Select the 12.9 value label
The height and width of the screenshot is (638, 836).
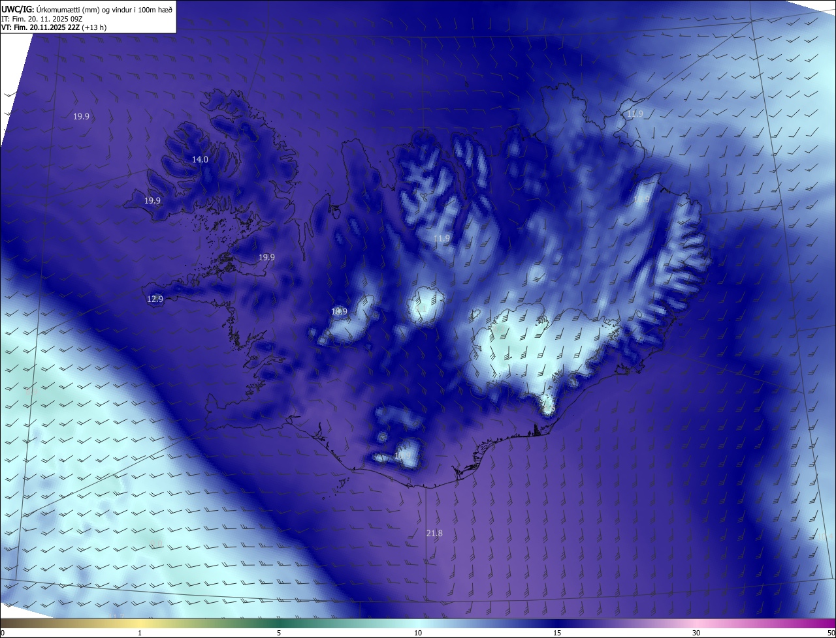pos(155,299)
